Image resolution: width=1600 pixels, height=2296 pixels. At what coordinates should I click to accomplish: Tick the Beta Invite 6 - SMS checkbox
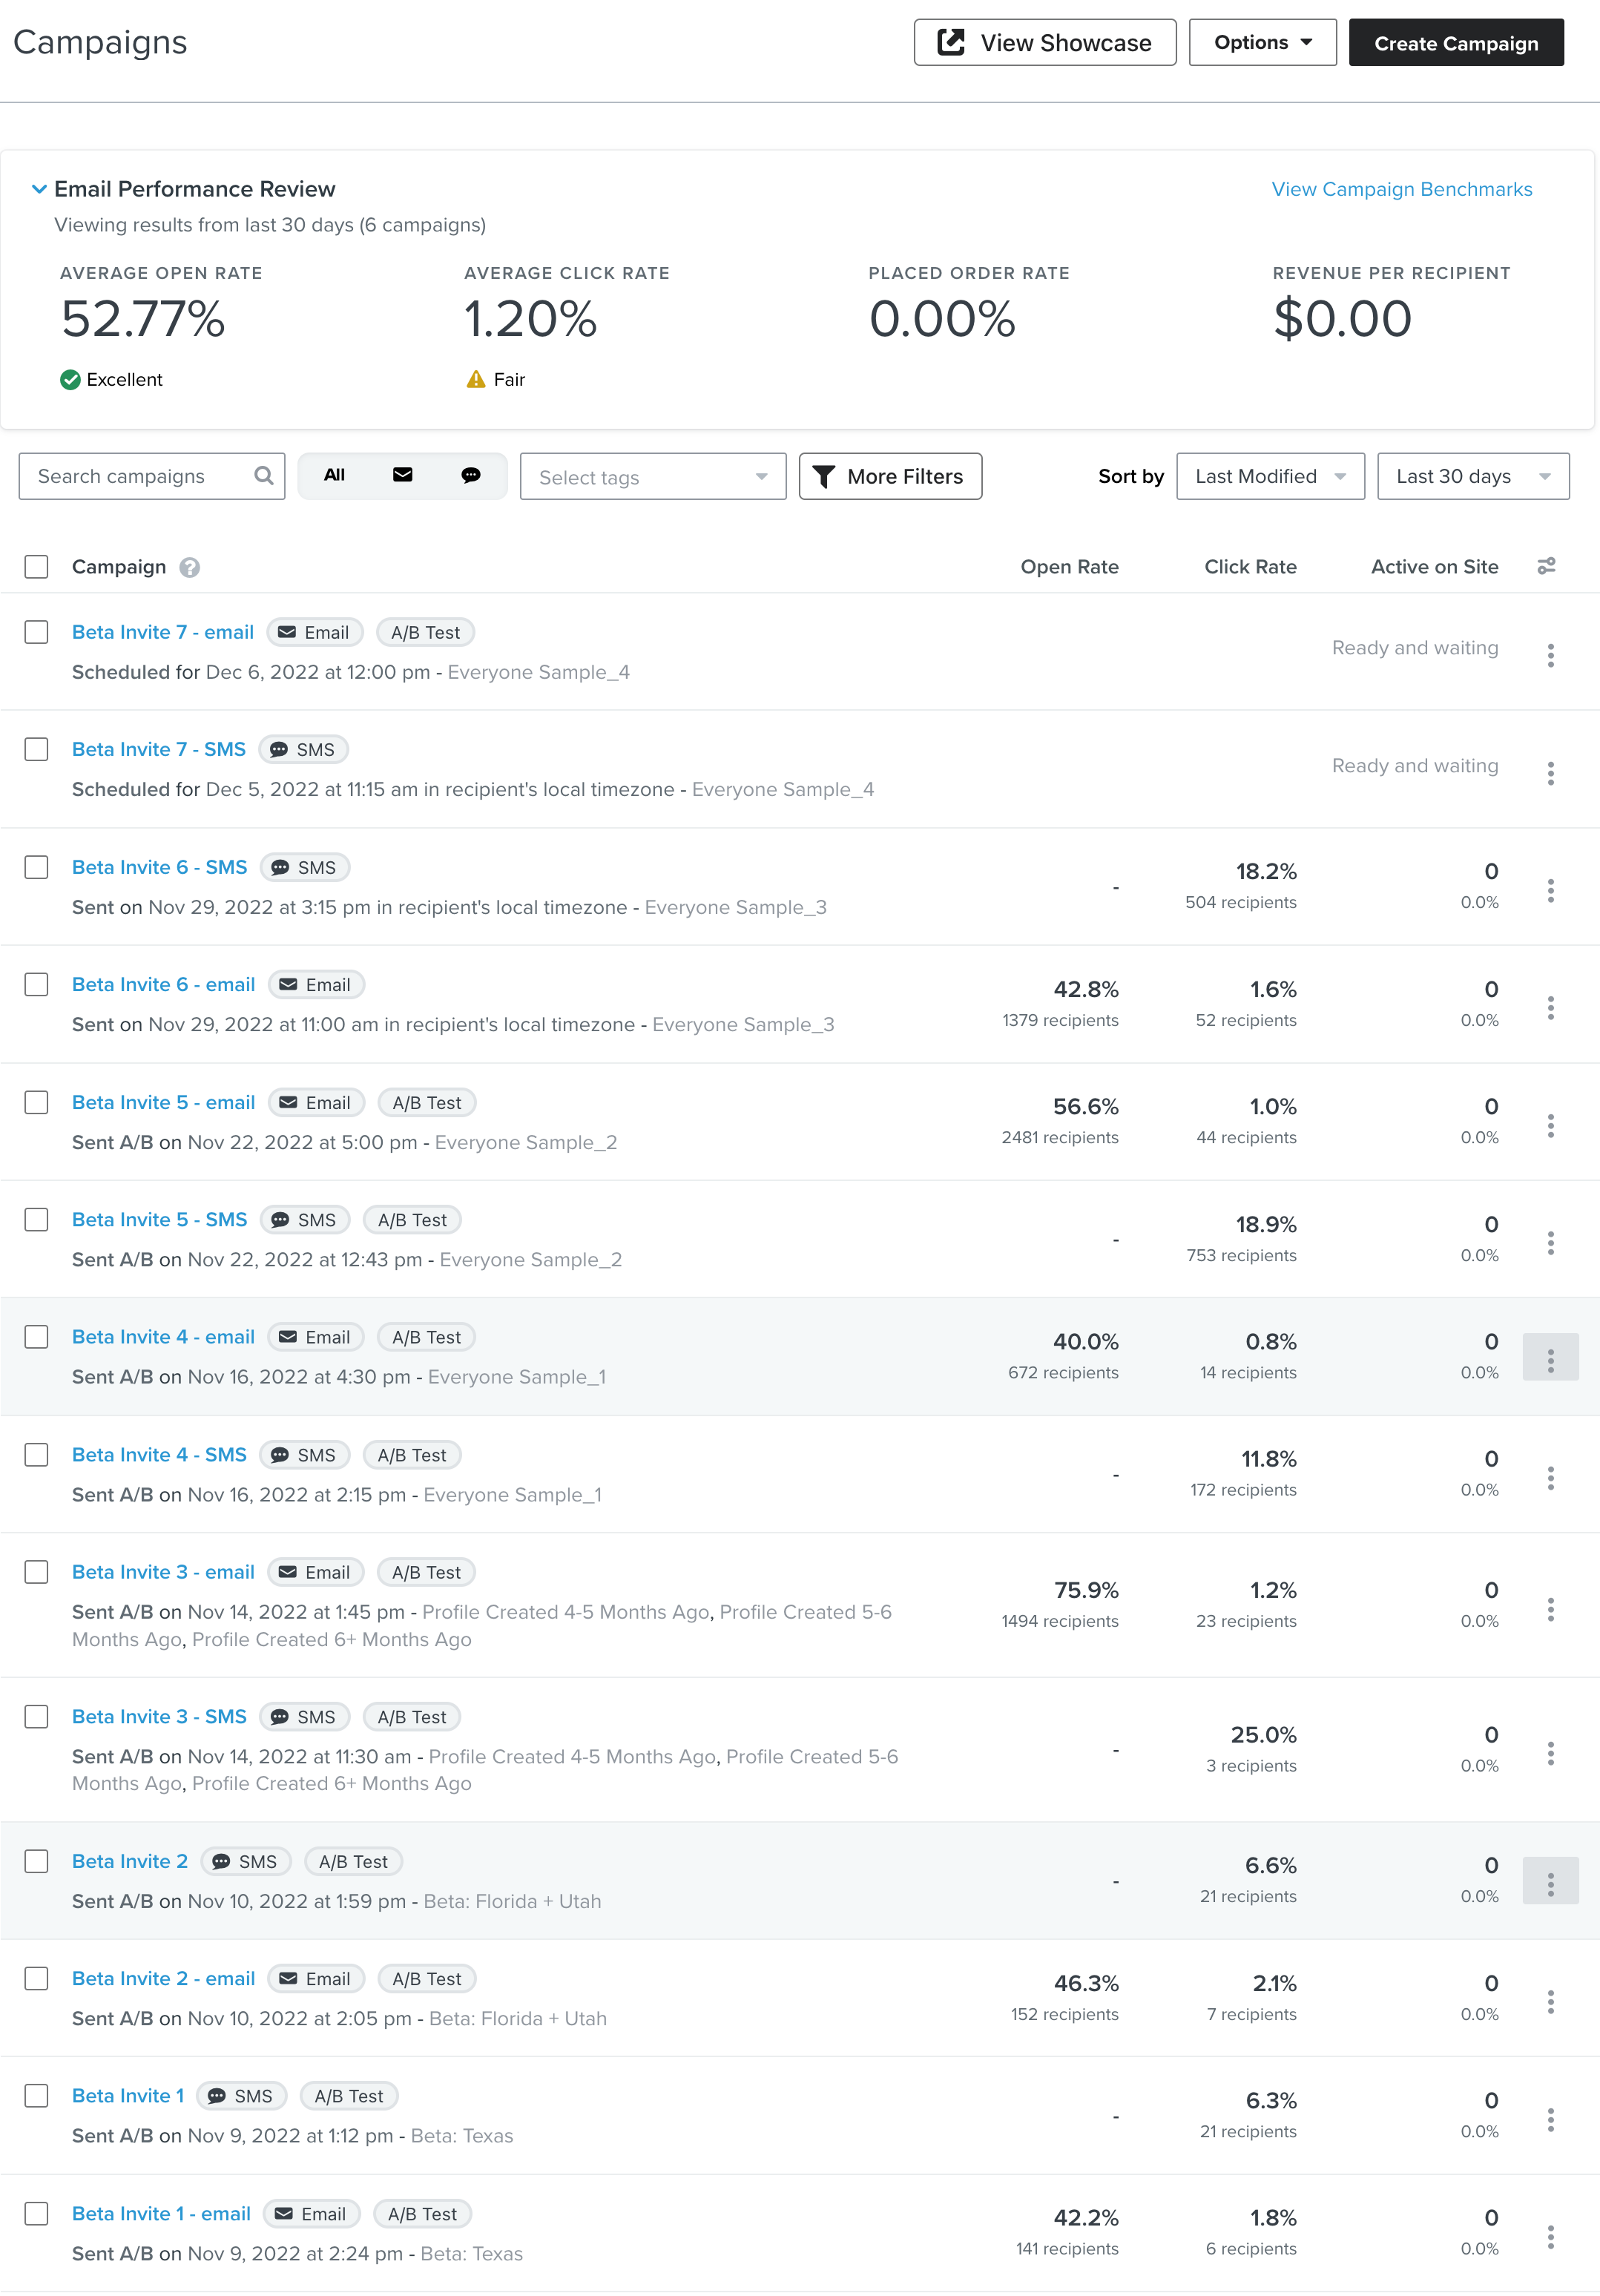pos(37,867)
